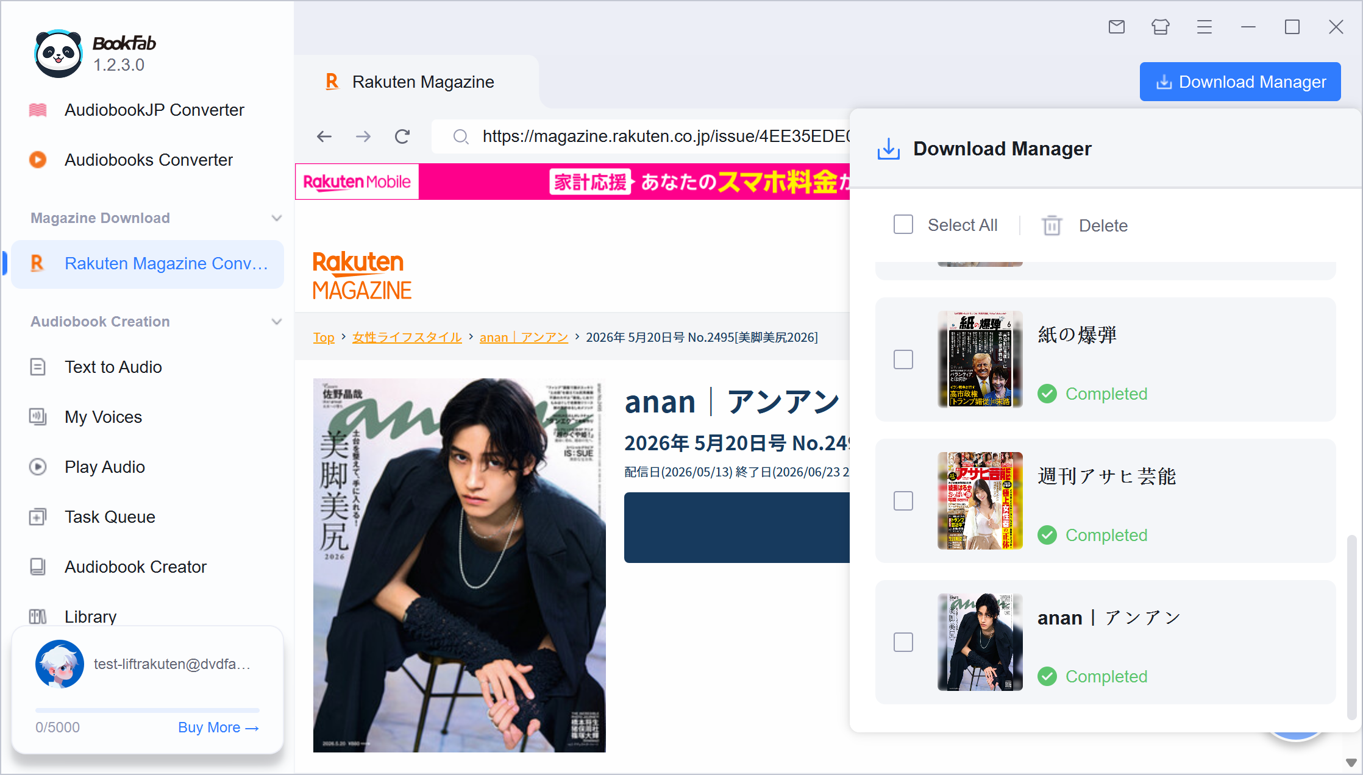The width and height of the screenshot is (1363, 775).
Task: Toggle the Select All checkbox
Action: [x=903, y=225]
